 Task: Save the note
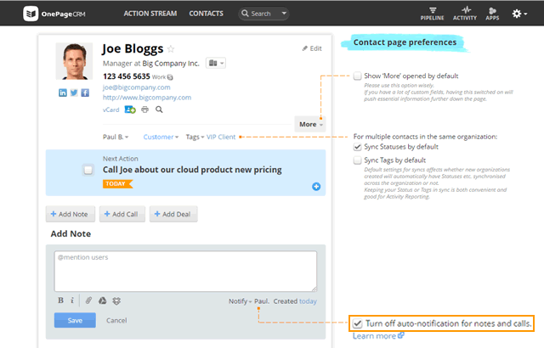pos(75,320)
